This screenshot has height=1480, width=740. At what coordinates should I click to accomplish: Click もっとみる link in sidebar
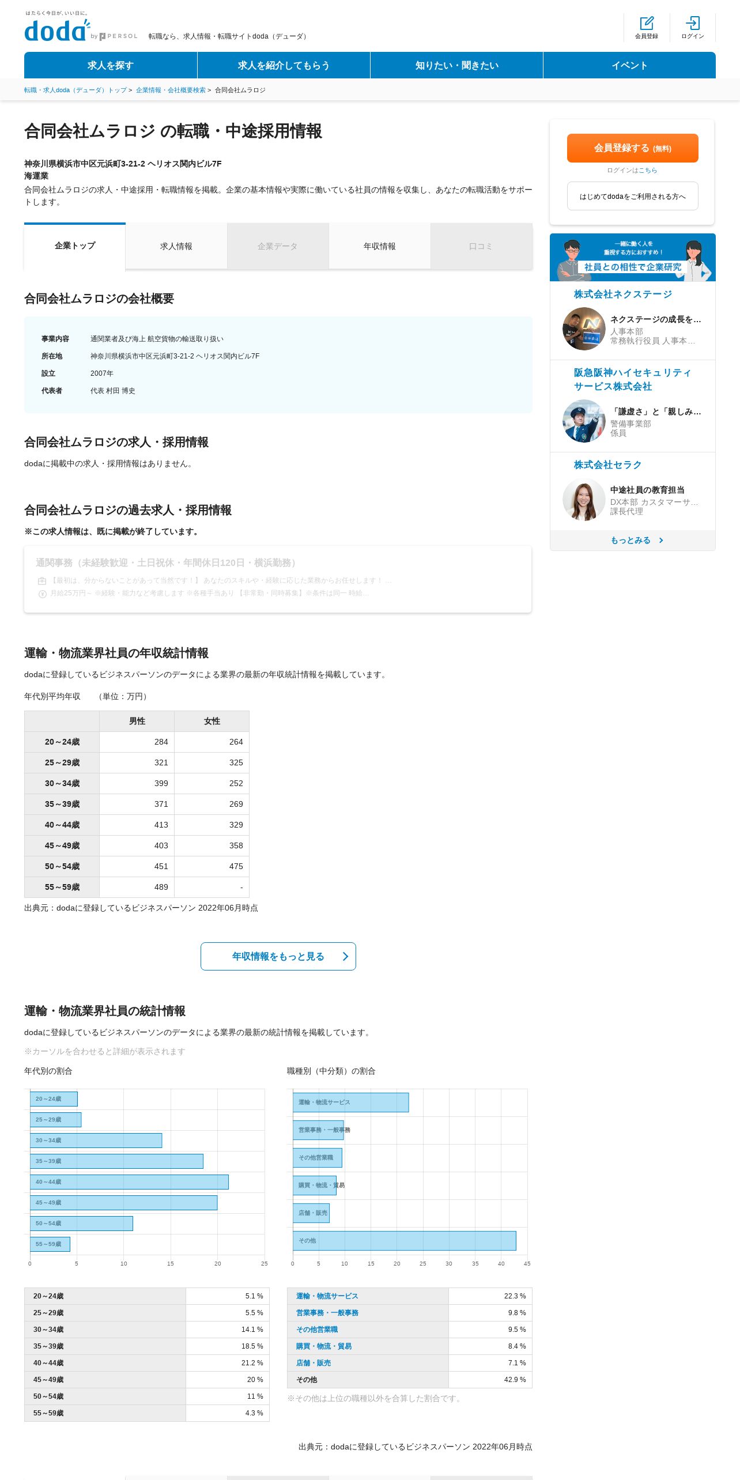pyautogui.click(x=633, y=541)
